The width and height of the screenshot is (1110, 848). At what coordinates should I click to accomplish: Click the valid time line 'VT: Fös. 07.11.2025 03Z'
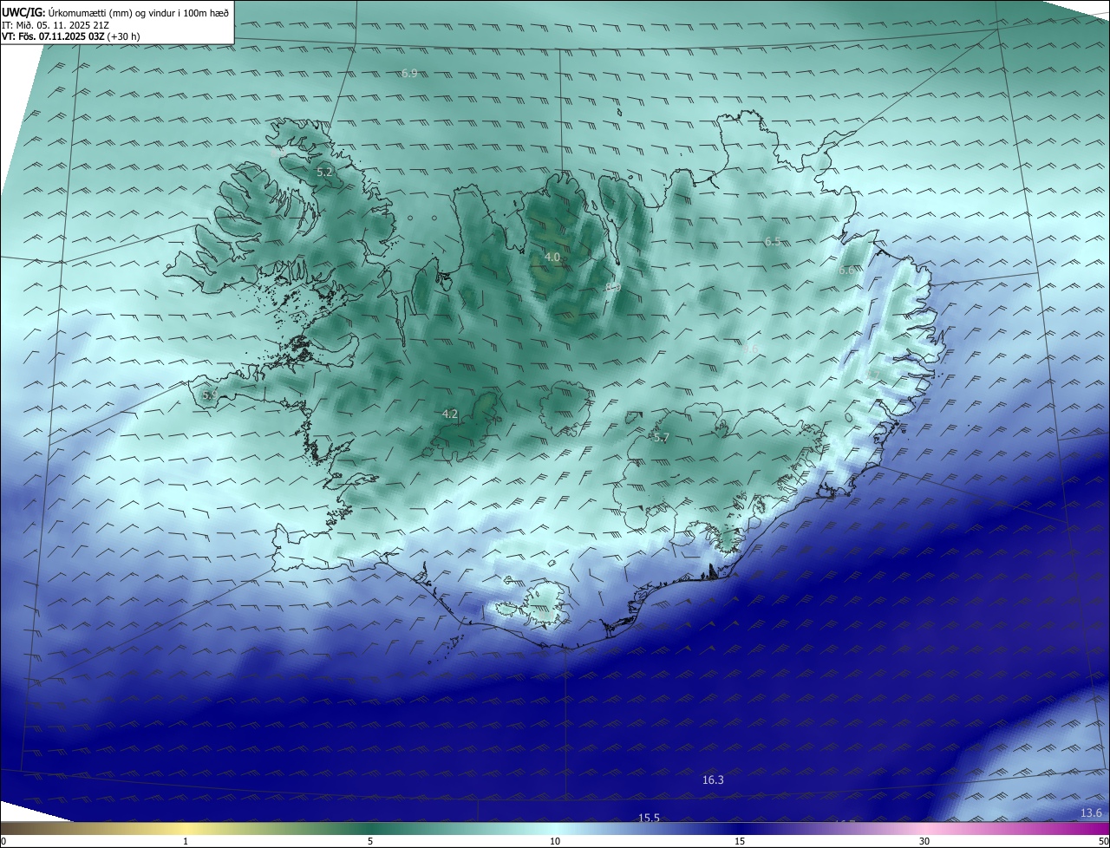pyautogui.click(x=52, y=36)
